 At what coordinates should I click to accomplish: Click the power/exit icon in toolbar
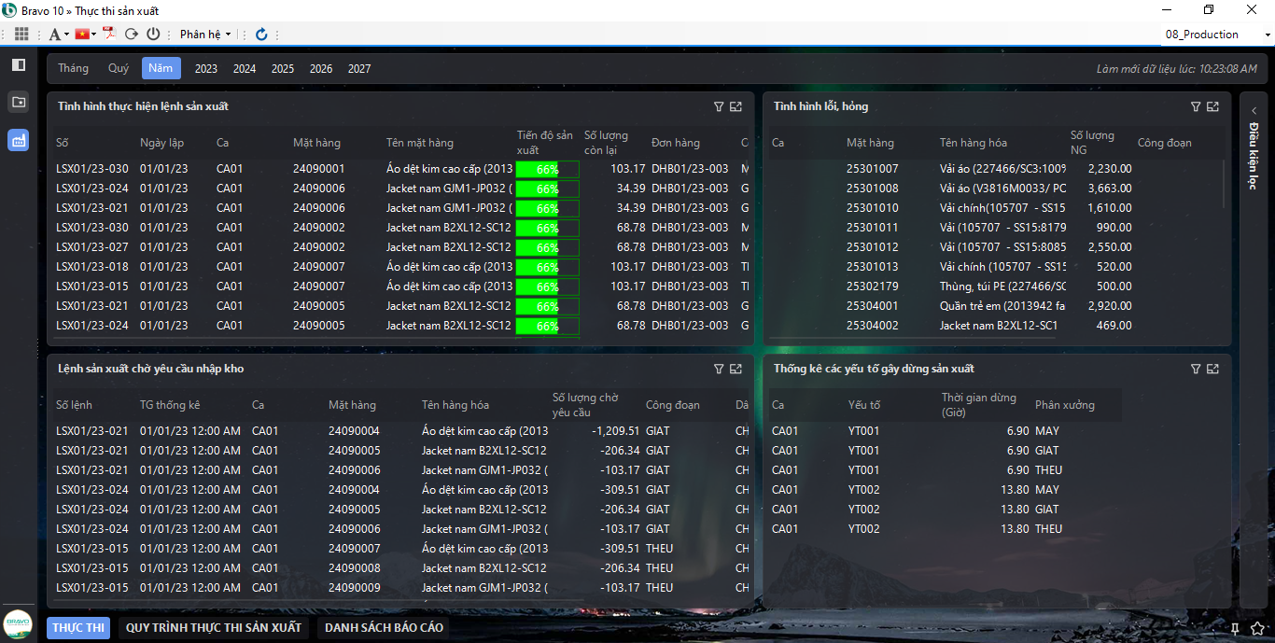point(153,35)
